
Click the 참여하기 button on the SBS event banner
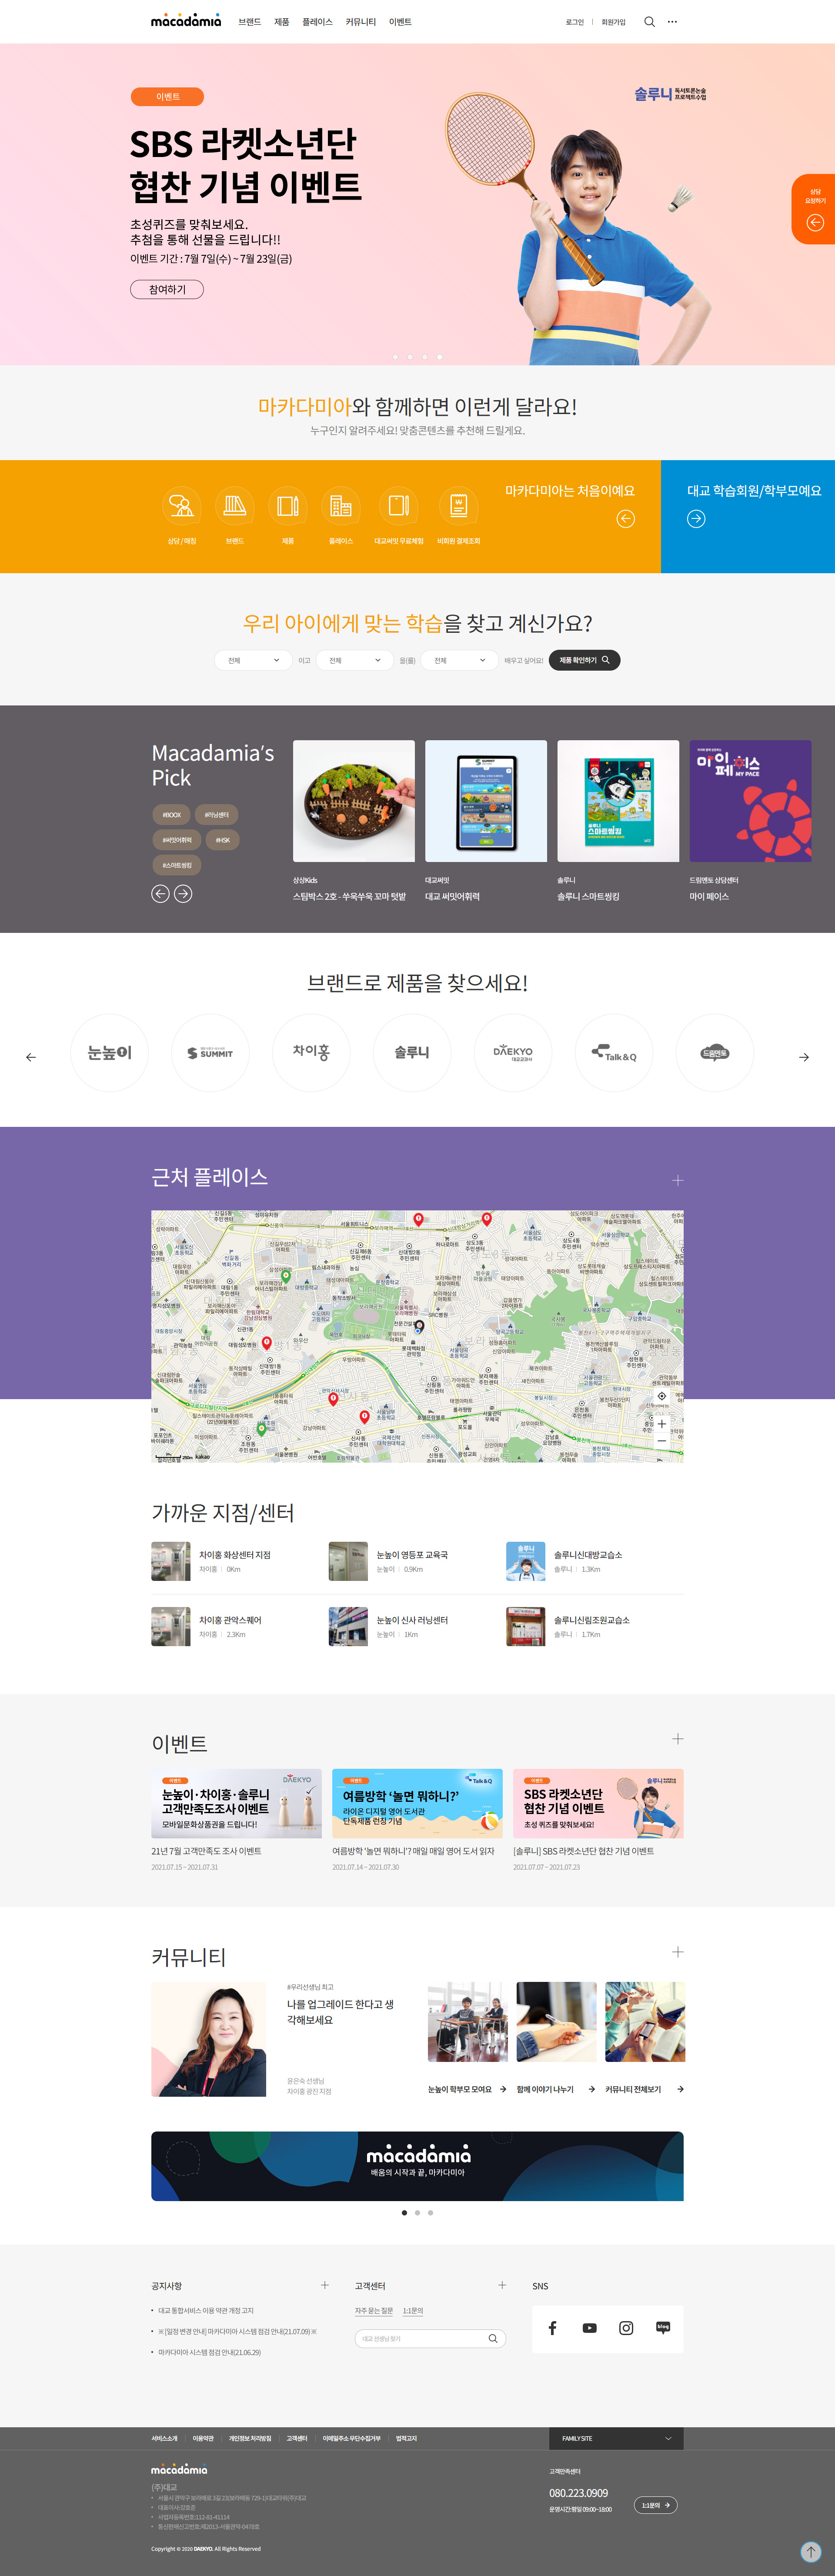(x=167, y=289)
